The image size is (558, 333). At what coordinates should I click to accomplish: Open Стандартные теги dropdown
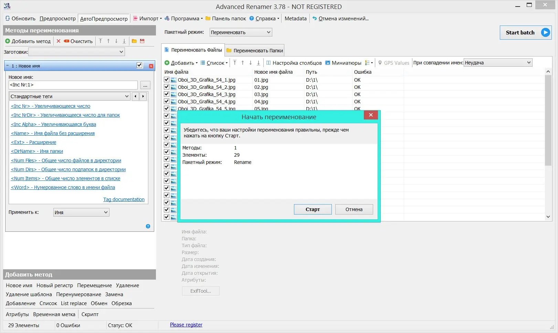pyautogui.click(x=70, y=96)
